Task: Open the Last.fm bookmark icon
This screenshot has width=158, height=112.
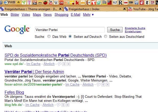Action: (61, 3)
